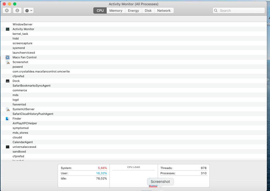Viewport: 270px width, 191px height.
Task: Select the Finder process name
Action: (17, 119)
